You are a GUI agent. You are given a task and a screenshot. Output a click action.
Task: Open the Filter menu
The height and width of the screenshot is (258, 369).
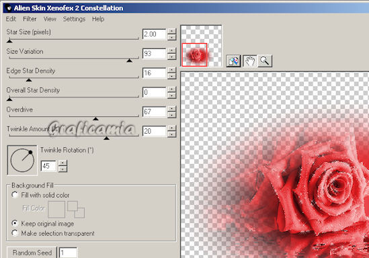coord(30,19)
